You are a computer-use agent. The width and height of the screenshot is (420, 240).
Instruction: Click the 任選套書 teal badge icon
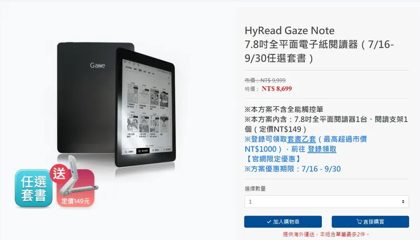coord(33,188)
